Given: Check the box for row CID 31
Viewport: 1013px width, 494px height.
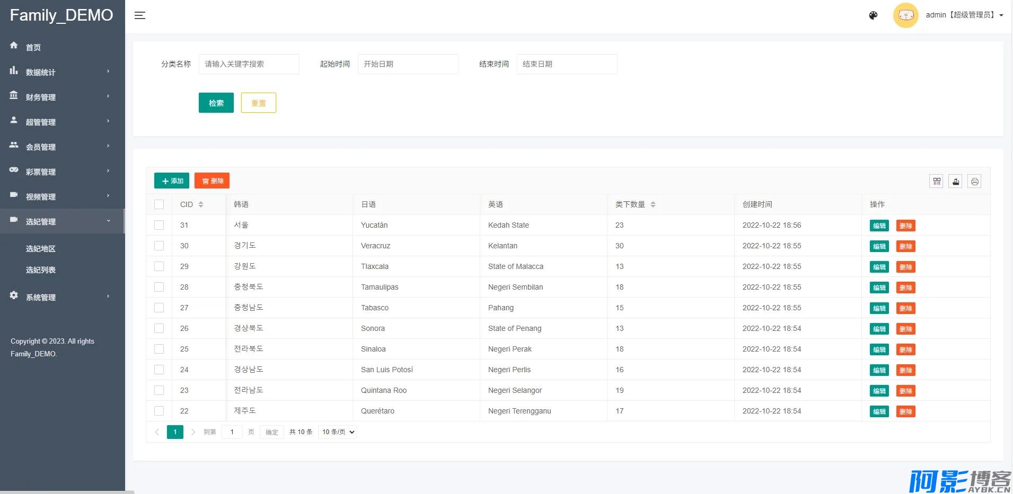Looking at the screenshot, I should click(159, 225).
